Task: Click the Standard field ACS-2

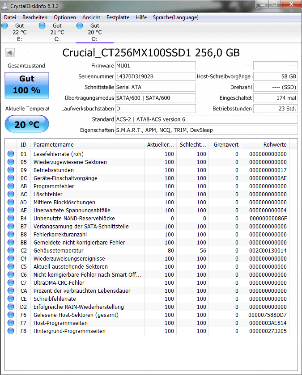Action: tap(207, 119)
